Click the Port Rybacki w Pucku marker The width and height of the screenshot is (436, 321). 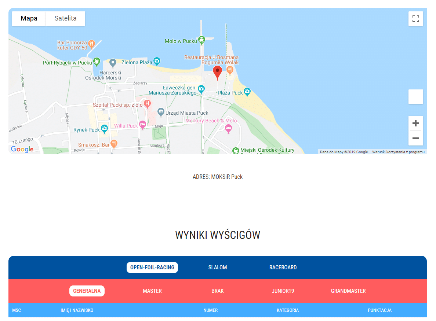[x=97, y=62]
